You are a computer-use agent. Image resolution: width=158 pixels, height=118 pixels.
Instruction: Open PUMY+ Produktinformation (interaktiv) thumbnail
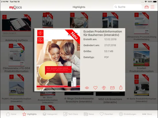pyautogui.click(x=17, y=85)
